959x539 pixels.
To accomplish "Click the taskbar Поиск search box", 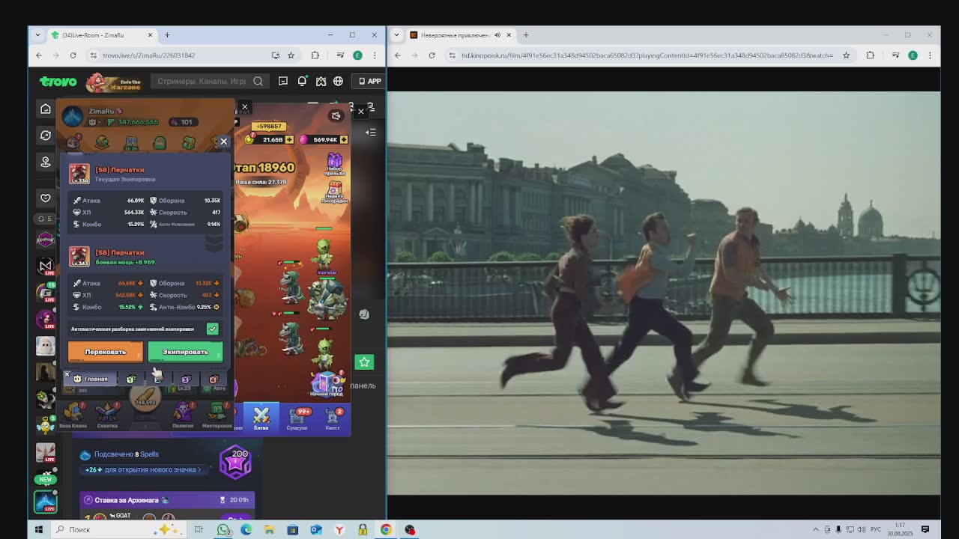I will tap(118, 529).
